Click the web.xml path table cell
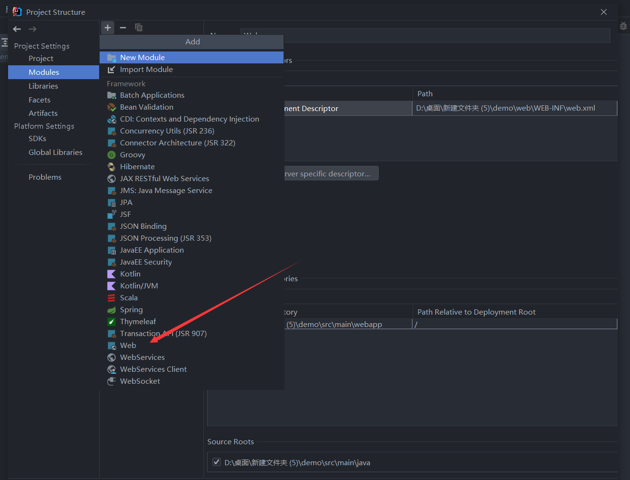This screenshot has width=630, height=480. coord(515,108)
